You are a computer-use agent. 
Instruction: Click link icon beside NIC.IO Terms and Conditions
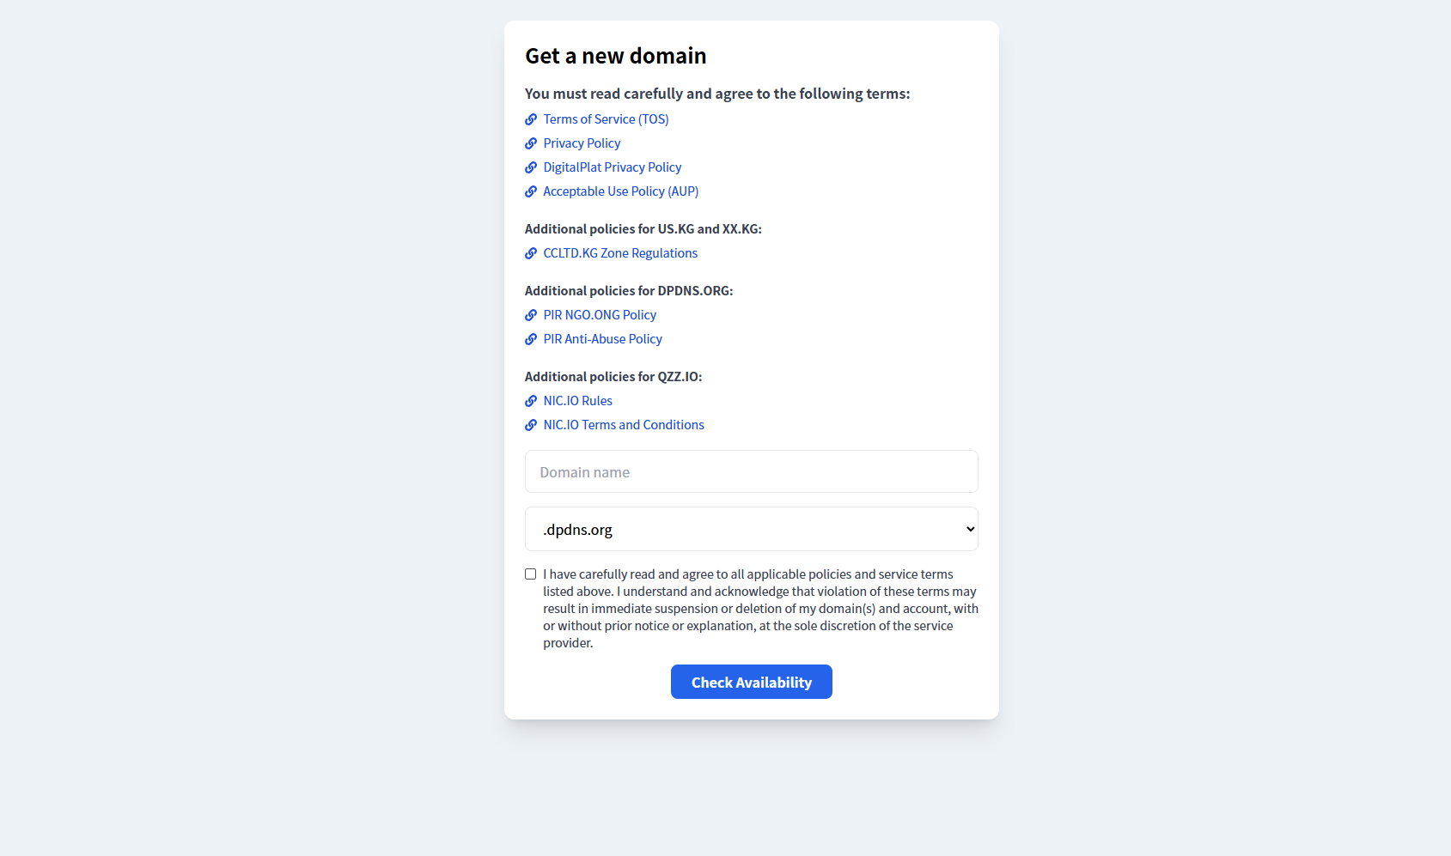(x=531, y=425)
